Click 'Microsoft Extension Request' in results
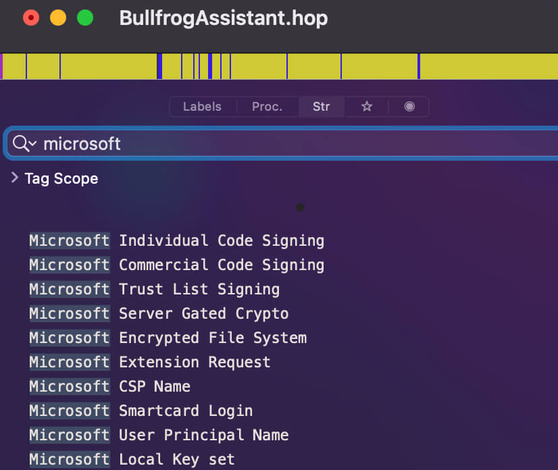This screenshot has width=558, height=470. (x=149, y=362)
